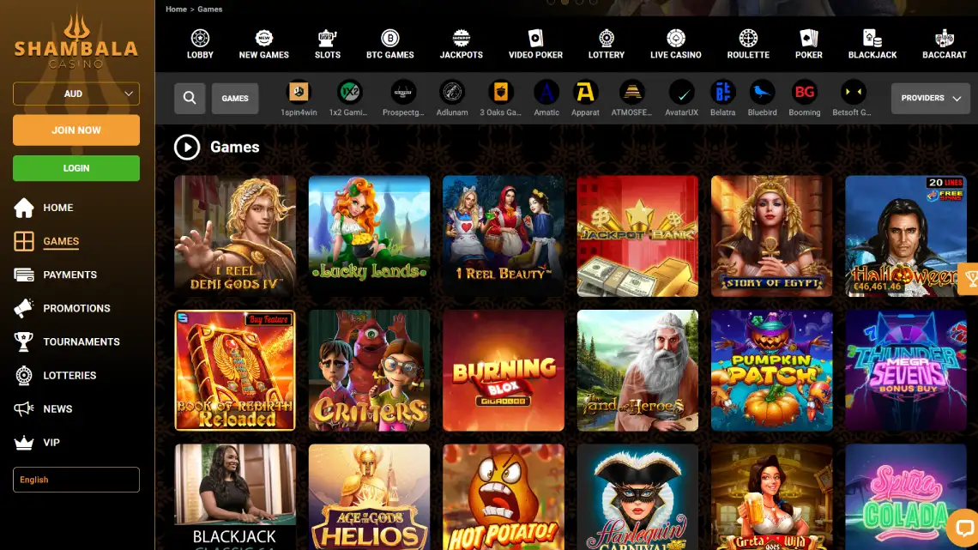Open Pumpkin Patch game thumbnail
Viewport: 978px width, 550px height.
coord(771,371)
